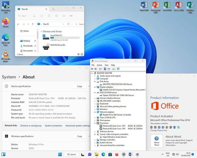Image resolution: width=197 pixels, height=158 pixels.
Task: Click Change Product Key link
Action: point(159,130)
